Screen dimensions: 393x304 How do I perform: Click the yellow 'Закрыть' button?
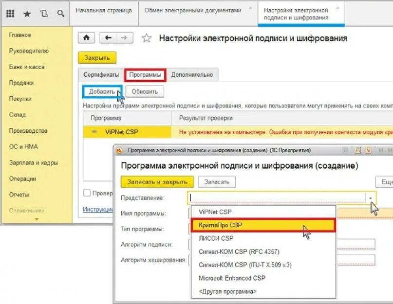tap(97, 58)
